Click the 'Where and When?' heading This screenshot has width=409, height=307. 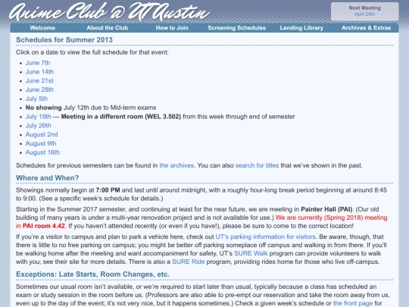47,178
